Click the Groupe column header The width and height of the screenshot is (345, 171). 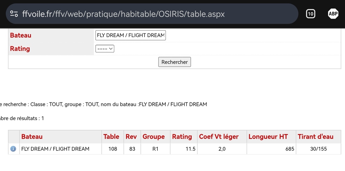[154, 137]
